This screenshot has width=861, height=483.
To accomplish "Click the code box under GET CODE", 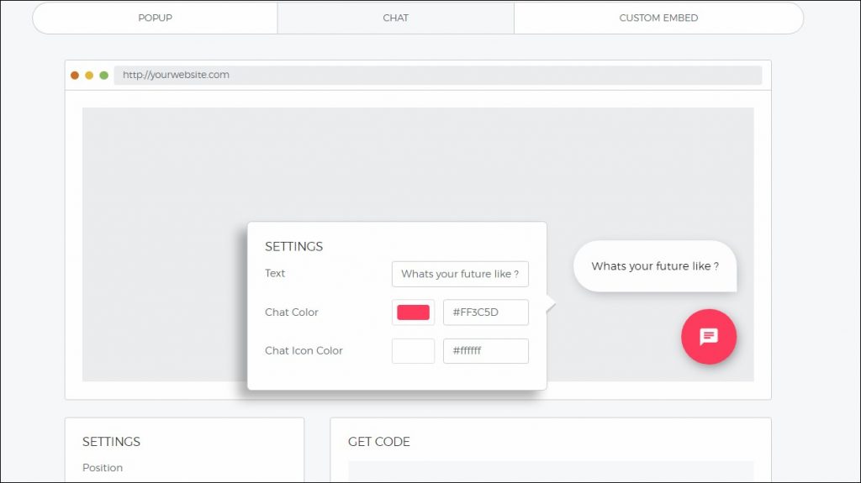I will click(x=551, y=471).
